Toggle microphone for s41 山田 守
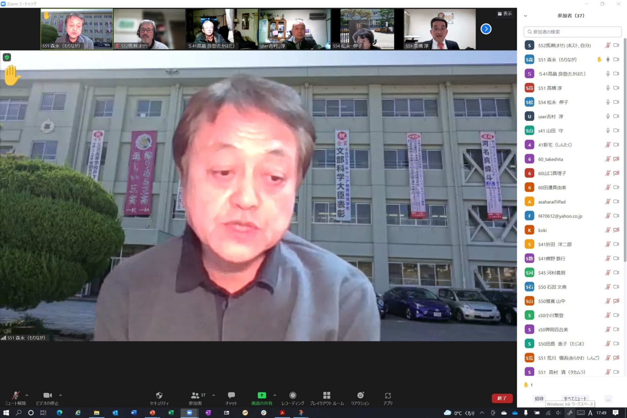Screen dimensions: 627x418 (607, 131)
